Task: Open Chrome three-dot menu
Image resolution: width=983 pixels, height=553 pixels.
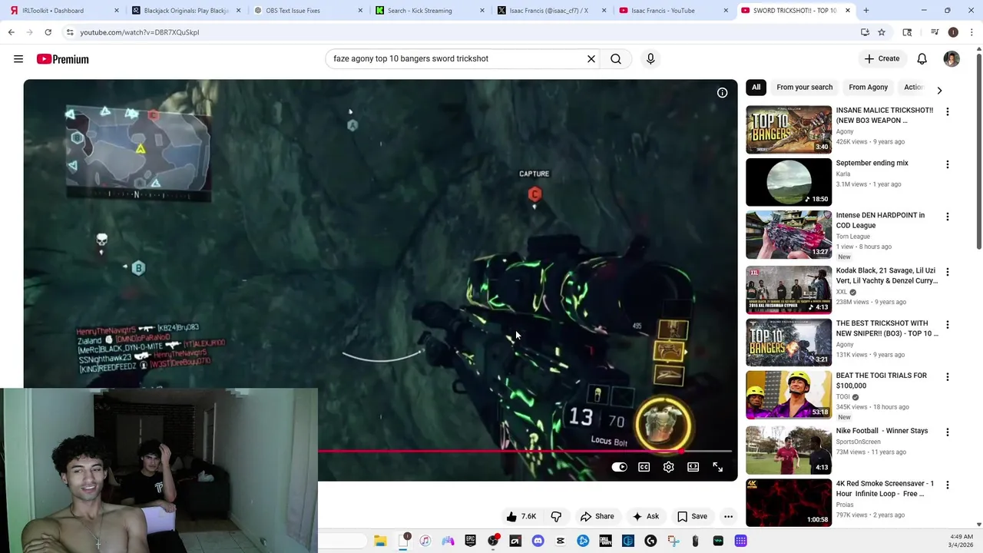Action: pyautogui.click(x=971, y=32)
